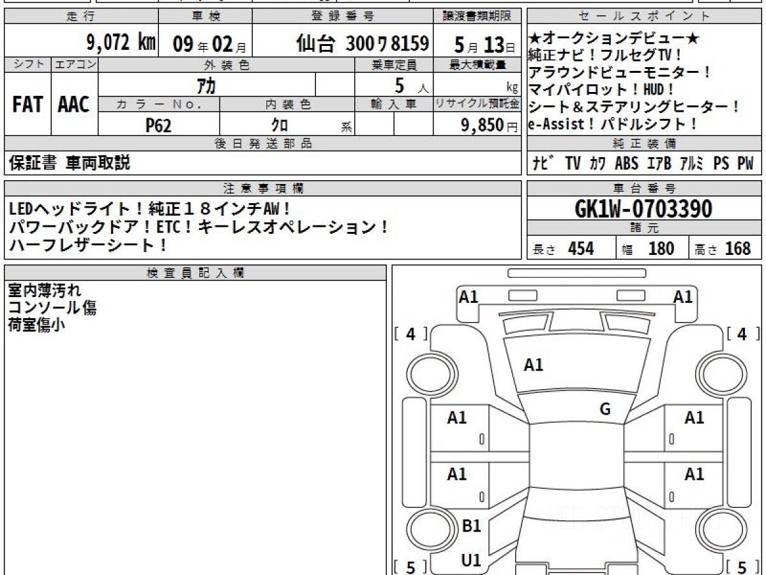The height and width of the screenshot is (575, 766).
Task: Click the 検査員記入欄 header
Action: coord(195,272)
